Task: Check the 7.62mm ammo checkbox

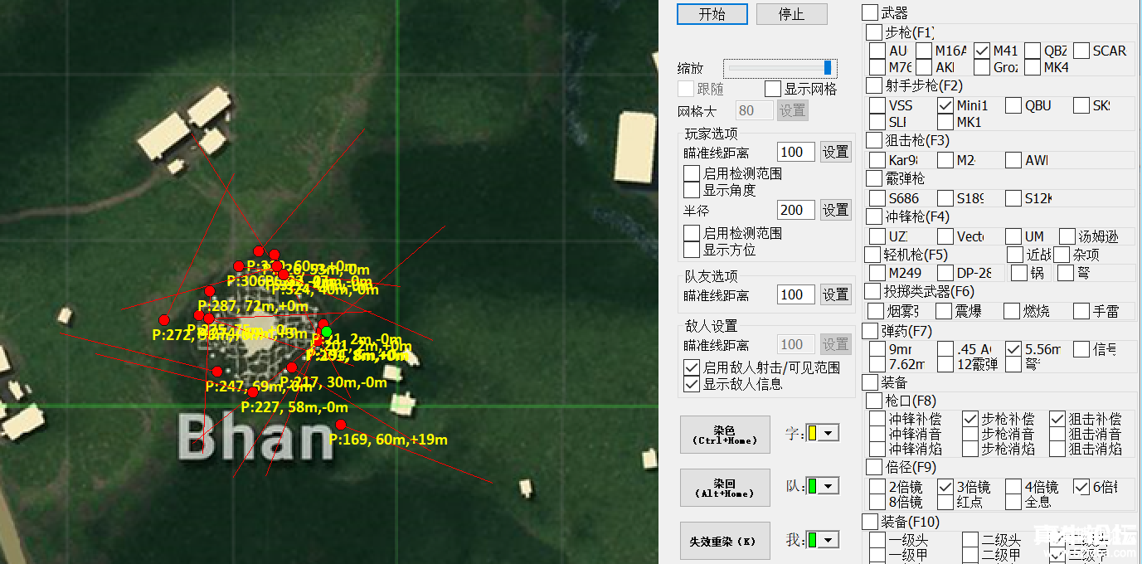Action: [877, 364]
